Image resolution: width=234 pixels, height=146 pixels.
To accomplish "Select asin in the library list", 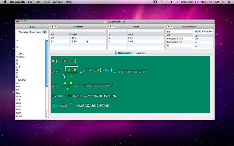I will pyautogui.click(x=18, y=100).
